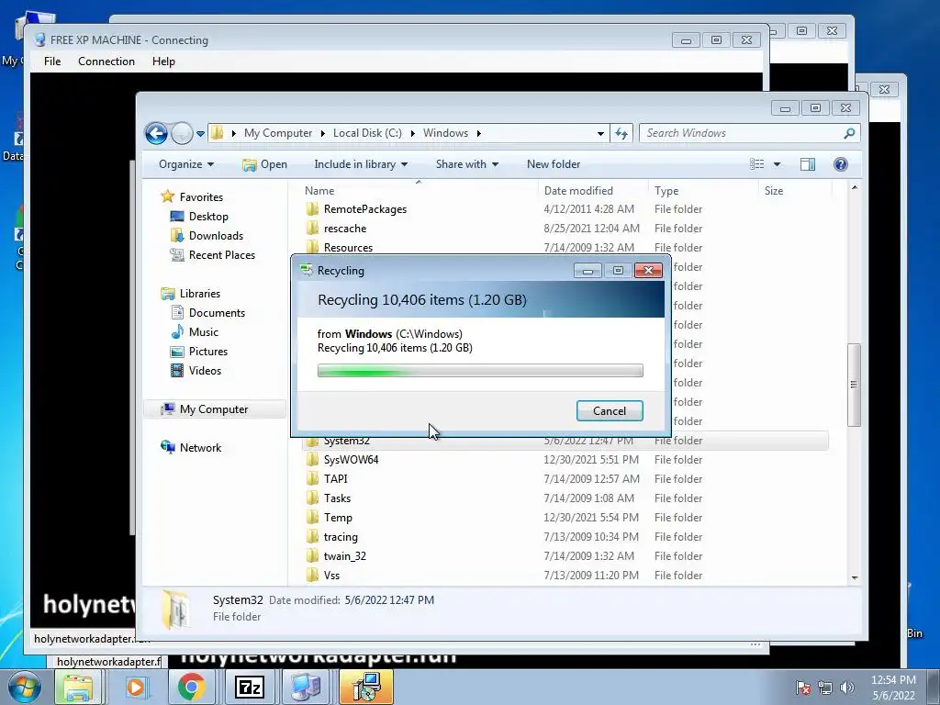This screenshot has height=705, width=940.
Task: Open Connection menu in FREE XP MACHINE window
Action: [106, 62]
